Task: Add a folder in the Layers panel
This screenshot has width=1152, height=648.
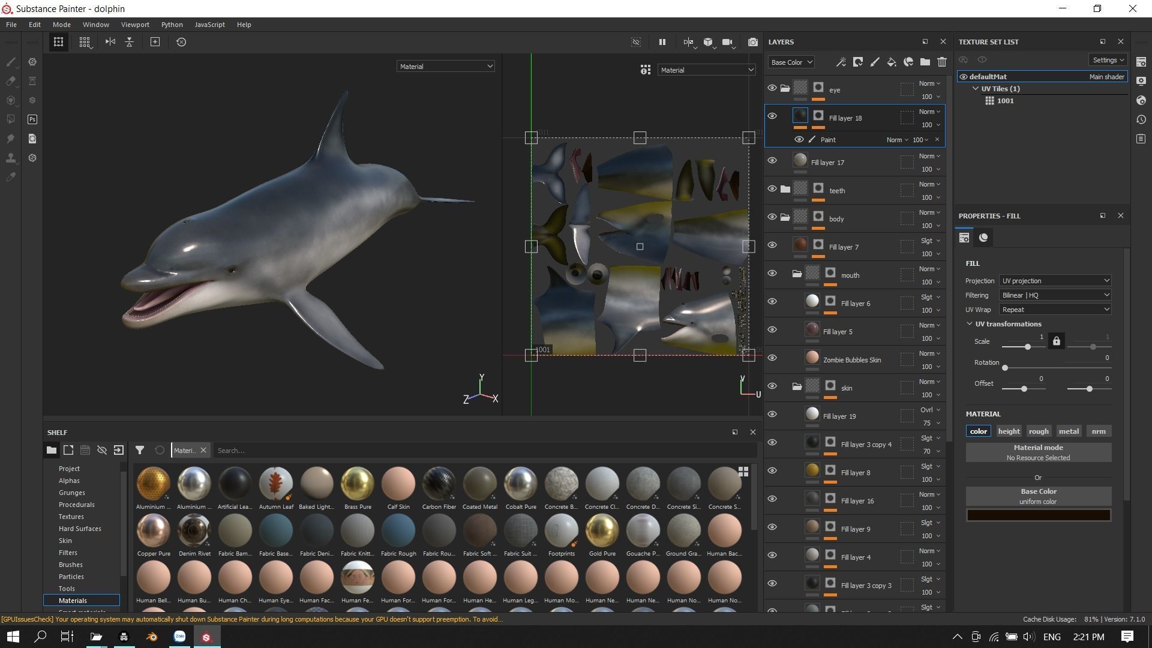Action: pyautogui.click(x=925, y=62)
